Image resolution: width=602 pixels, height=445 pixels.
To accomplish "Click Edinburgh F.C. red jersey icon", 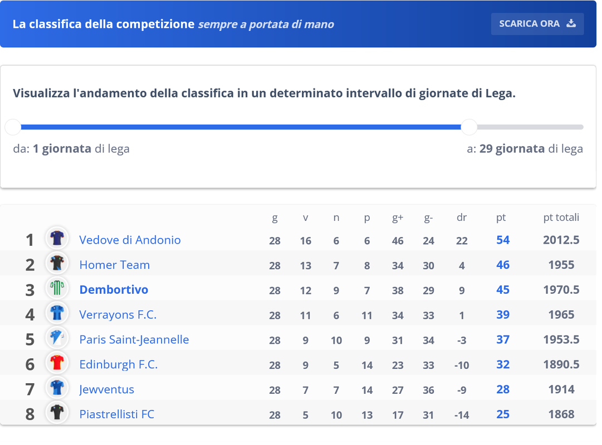I will pyautogui.click(x=57, y=363).
